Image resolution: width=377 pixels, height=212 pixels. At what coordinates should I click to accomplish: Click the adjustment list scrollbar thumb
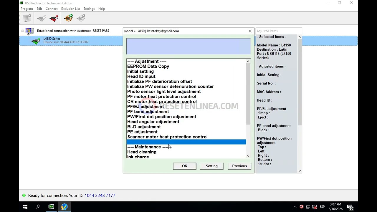[x=248, y=94]
